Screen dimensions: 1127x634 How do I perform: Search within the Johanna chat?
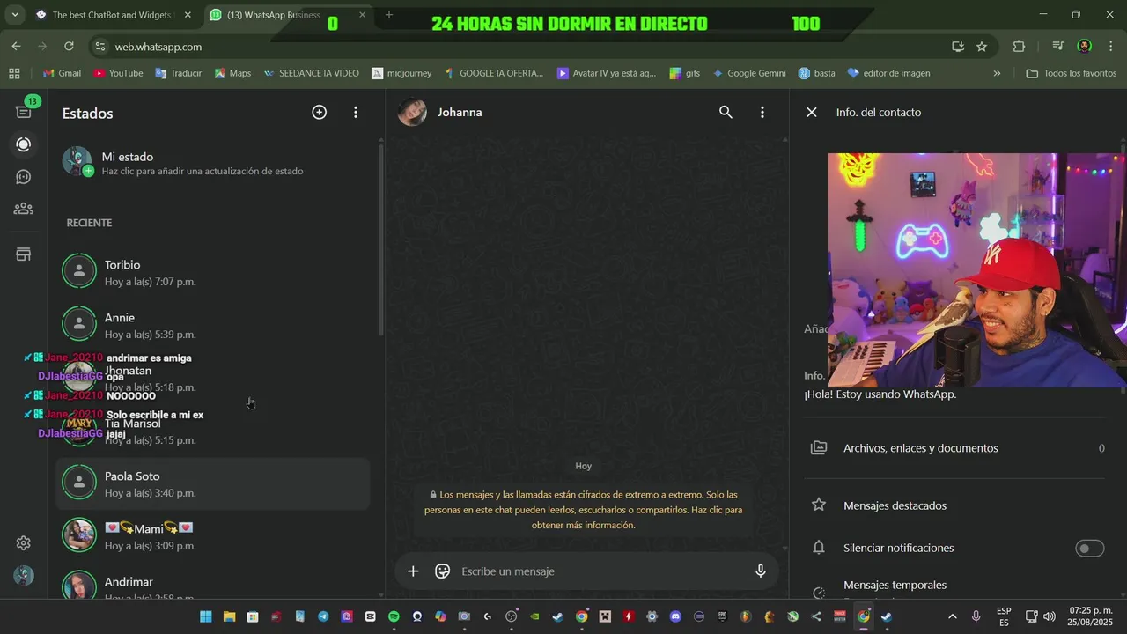726,112
